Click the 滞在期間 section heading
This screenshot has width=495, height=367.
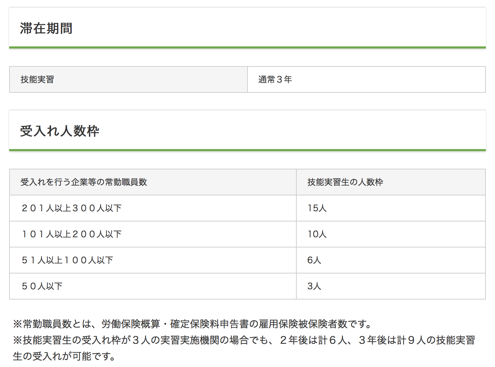pos(46,28)
